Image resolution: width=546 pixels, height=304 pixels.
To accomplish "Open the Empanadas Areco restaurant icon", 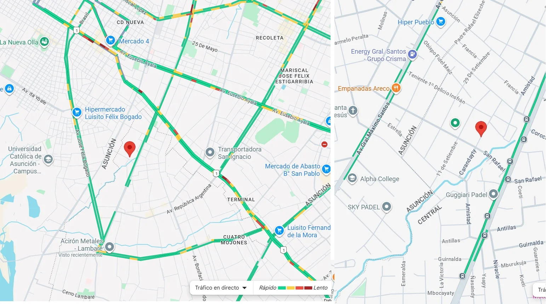I will pos(396,88).
